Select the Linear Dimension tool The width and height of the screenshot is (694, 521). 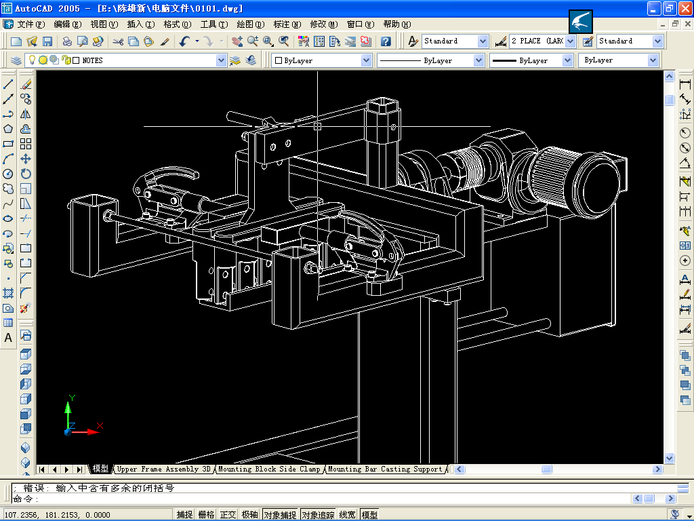[x=685, y=84]
